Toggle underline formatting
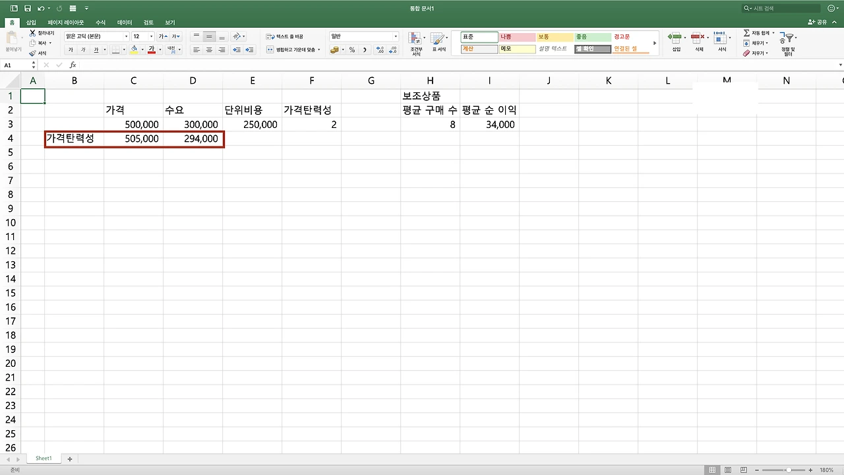This screenshot has height=475, width=844. tap(96, 49)
